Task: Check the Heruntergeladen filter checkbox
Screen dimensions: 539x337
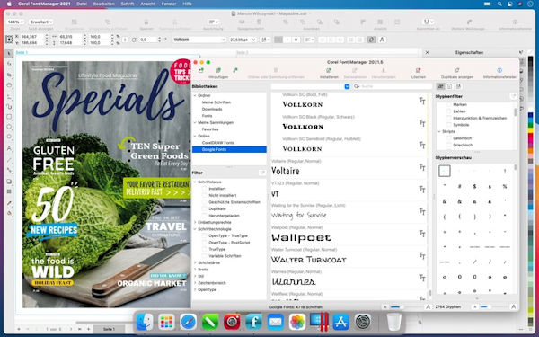Action: 205,216
